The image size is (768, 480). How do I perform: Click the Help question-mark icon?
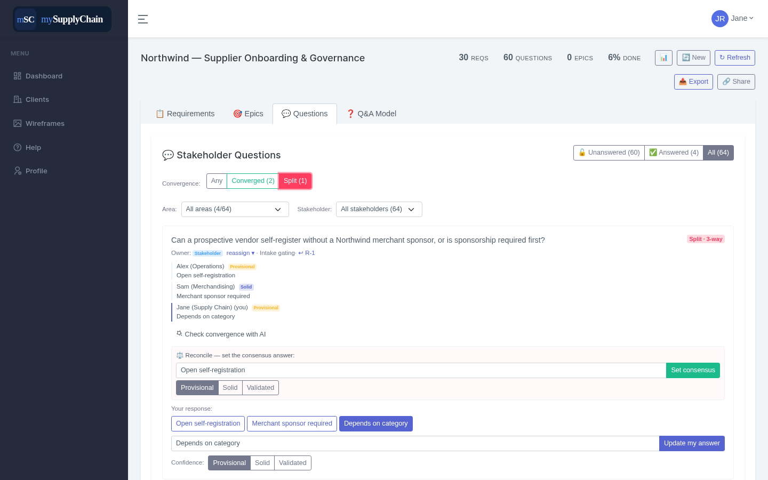(x=18, y=147)
